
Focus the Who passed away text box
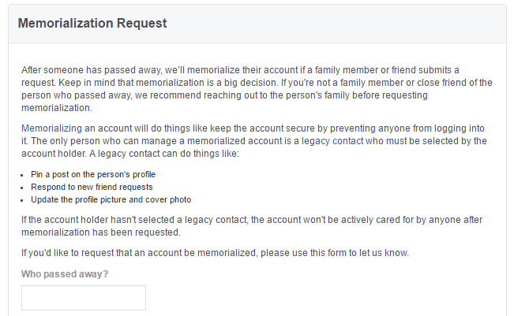(84, 298)
